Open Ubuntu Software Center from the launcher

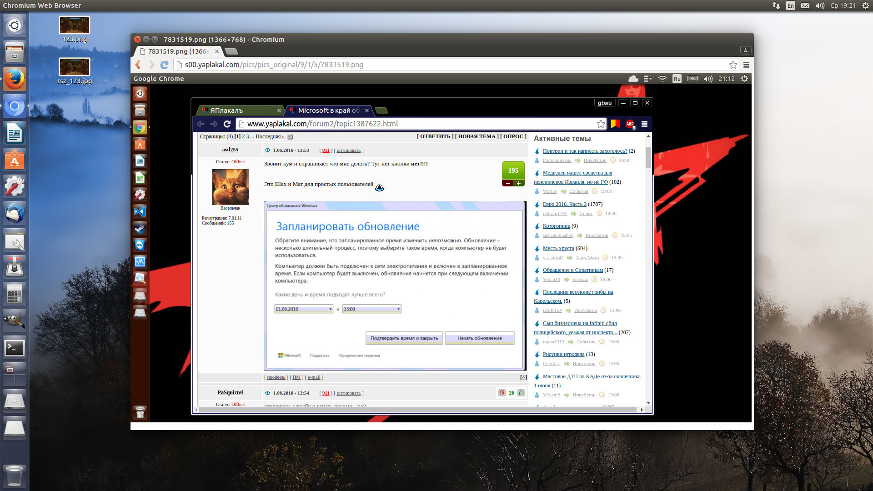click(x=15, y=160)
